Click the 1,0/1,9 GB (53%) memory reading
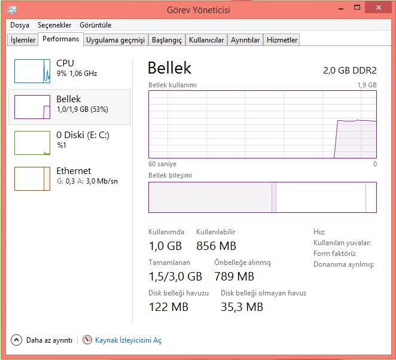This screenshot has height=360, width=396. pos(83,109)
